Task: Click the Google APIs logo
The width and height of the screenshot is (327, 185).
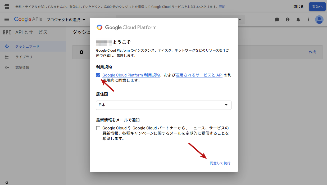Action: [x=28, y=20]
